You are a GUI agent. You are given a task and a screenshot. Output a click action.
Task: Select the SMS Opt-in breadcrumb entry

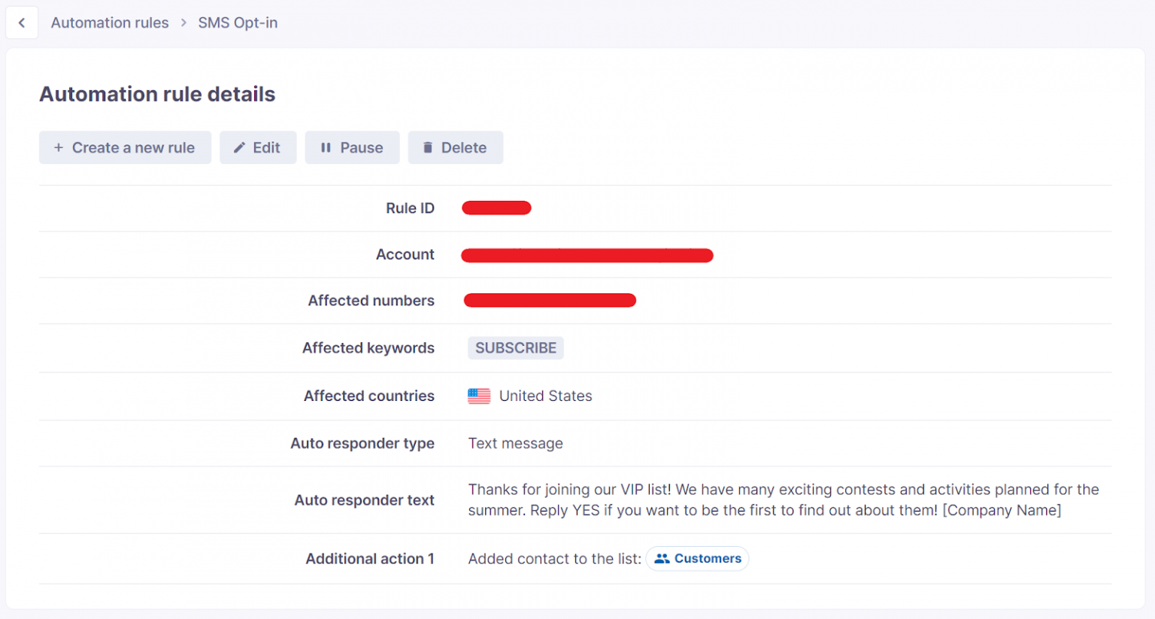[x=238, y=23]
